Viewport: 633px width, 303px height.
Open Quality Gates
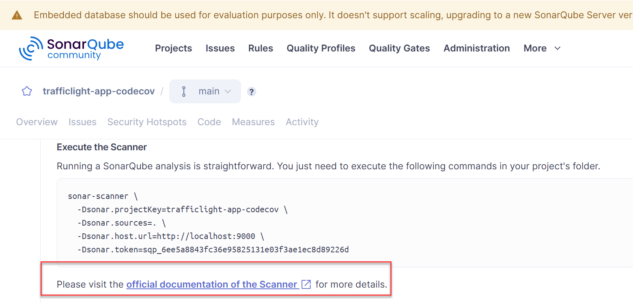click(399, 48)
